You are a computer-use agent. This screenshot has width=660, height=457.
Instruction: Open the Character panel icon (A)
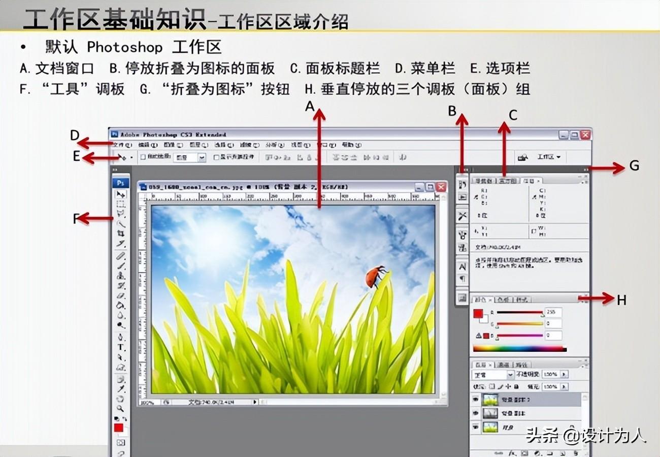(x=463, y=267)
